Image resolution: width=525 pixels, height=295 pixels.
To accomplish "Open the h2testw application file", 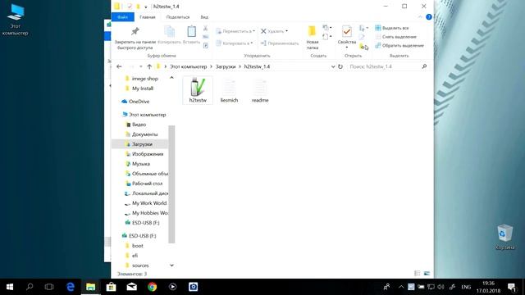I will coord(198,90).
